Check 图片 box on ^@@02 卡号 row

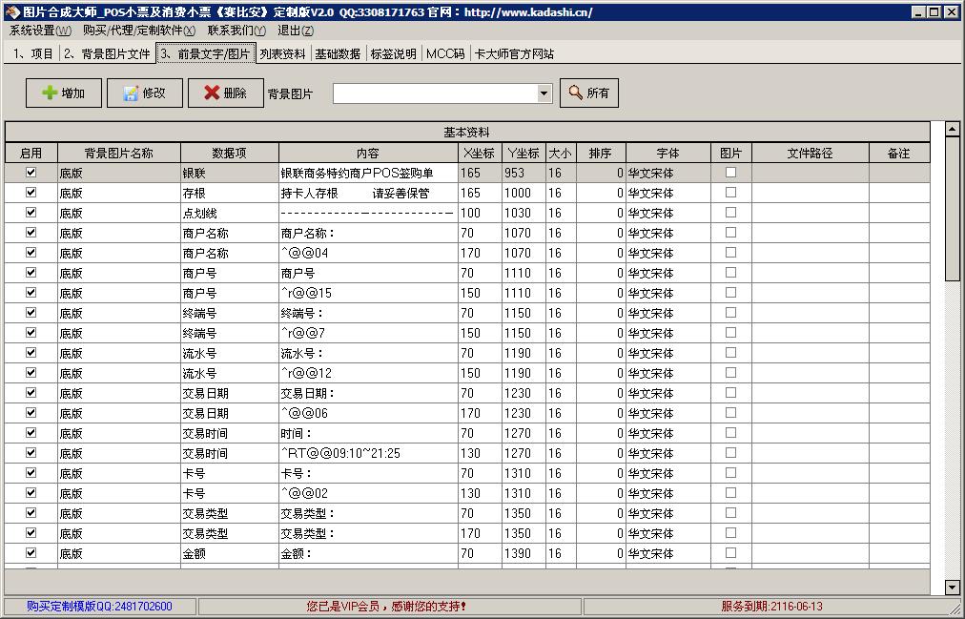coord(730,492)
